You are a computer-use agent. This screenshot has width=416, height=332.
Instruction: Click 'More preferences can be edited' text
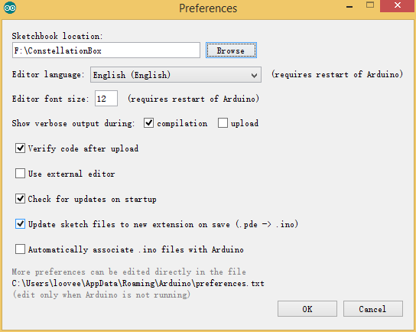[x=128, y=272]
